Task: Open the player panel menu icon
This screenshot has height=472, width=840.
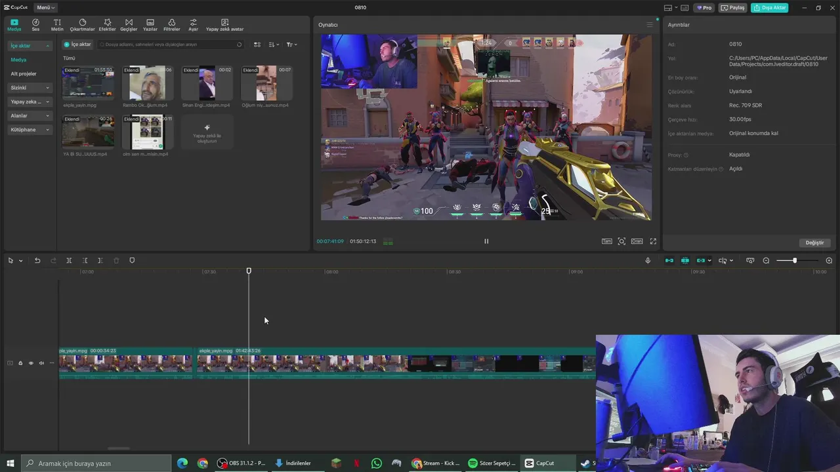Action: (x=650, y=25)
